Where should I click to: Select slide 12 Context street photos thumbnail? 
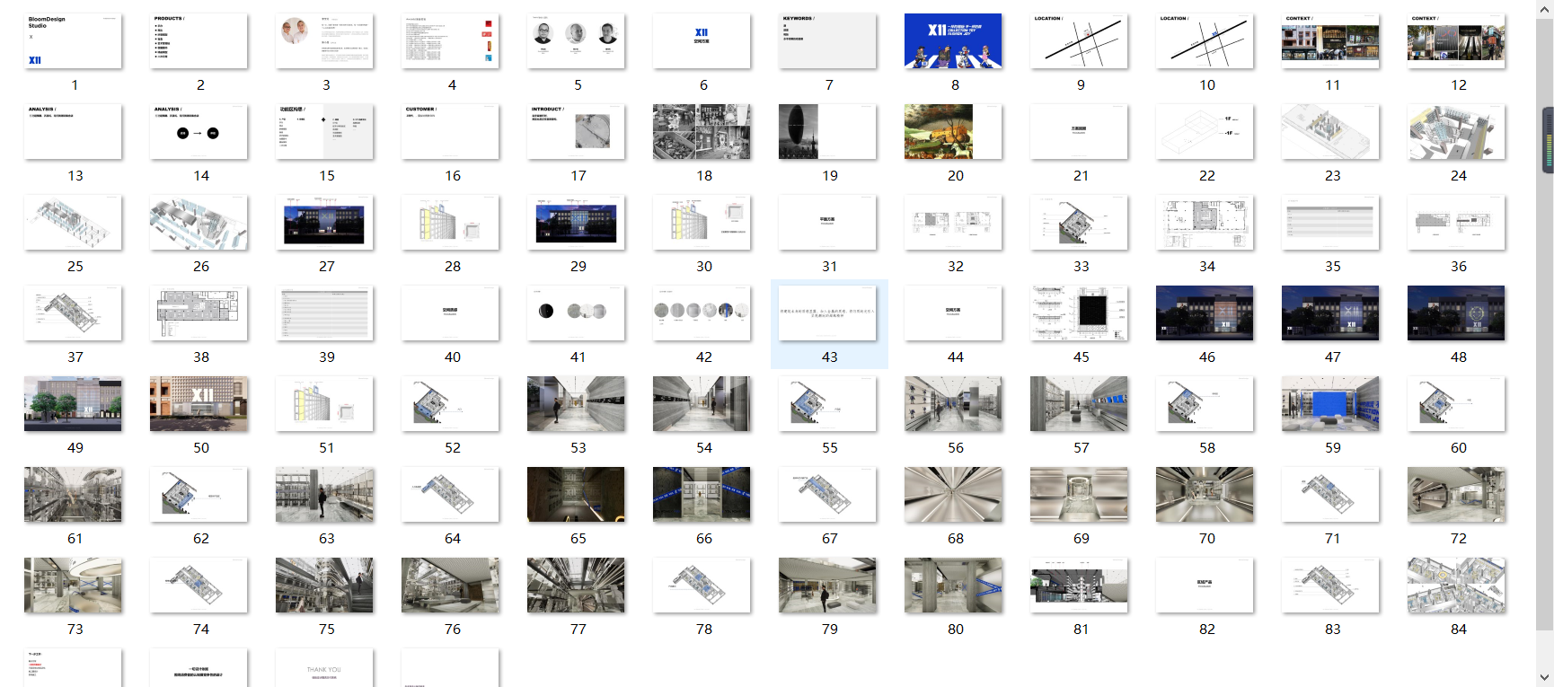click(1456, 41)
